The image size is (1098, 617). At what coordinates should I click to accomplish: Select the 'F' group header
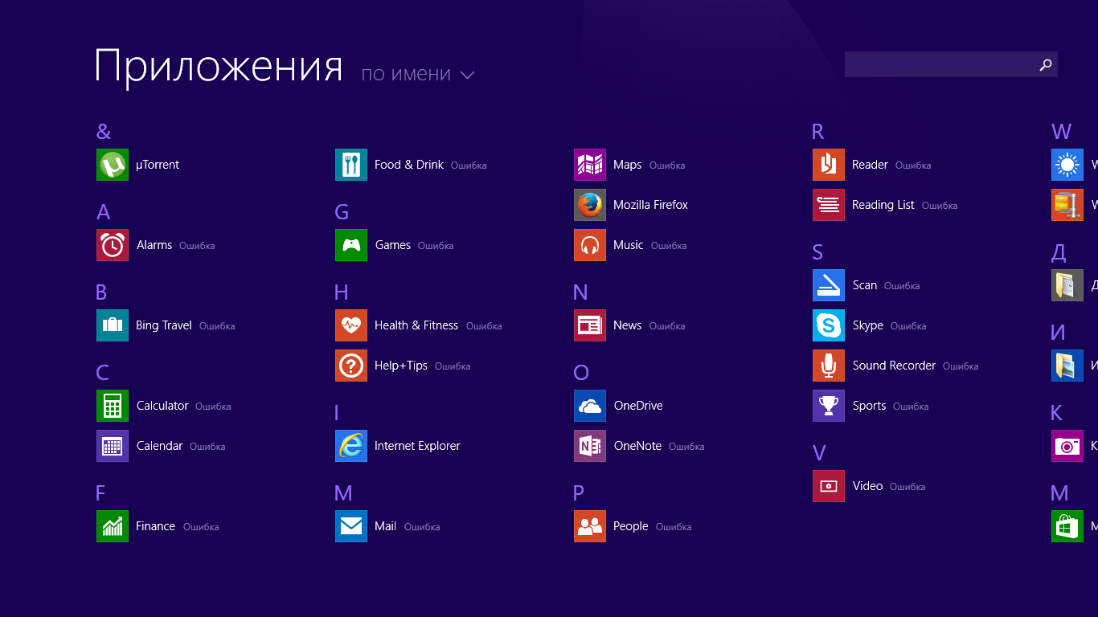pos(100,493)
